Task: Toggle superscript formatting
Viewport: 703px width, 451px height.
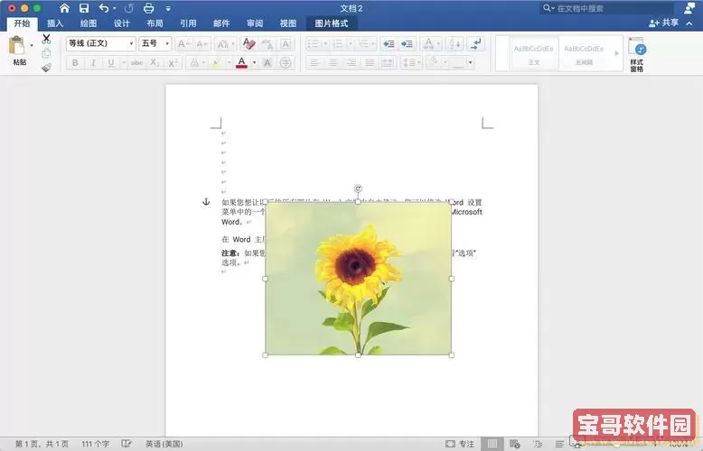Action: (x=173, y=63)
